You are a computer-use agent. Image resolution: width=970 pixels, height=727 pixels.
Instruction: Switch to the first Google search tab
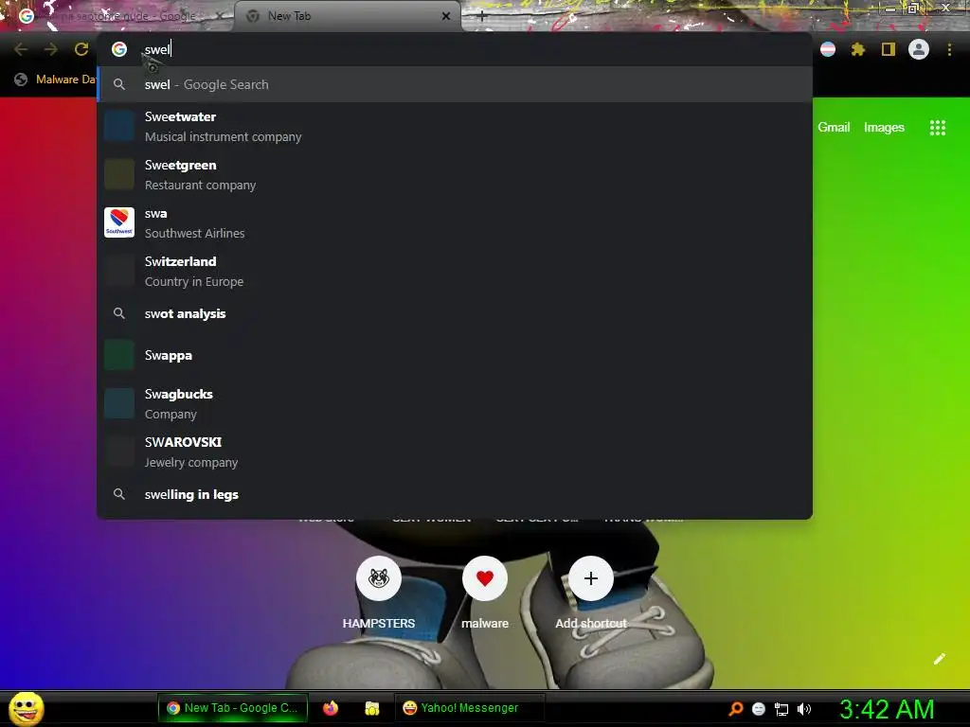117,16
